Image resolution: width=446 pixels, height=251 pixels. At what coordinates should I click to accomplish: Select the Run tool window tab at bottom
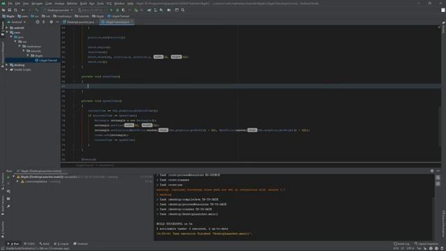[14, 243]
